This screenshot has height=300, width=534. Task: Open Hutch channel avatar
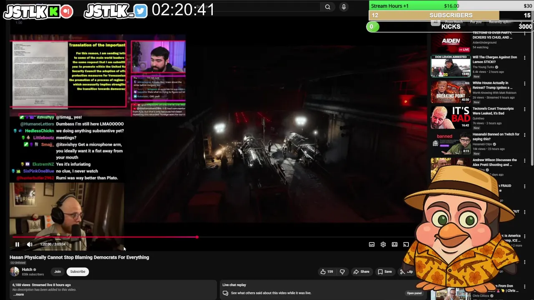point(15,272)
